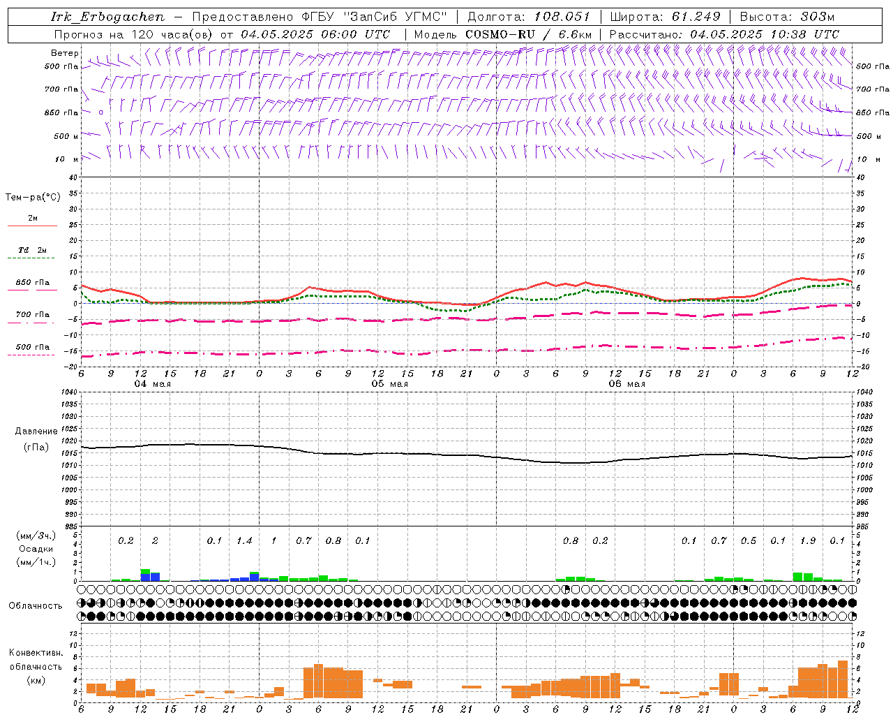Click dash-dot 500 гПа temperature legend line
This screenshot has height=715, width=893.
[x=31, y=355]
